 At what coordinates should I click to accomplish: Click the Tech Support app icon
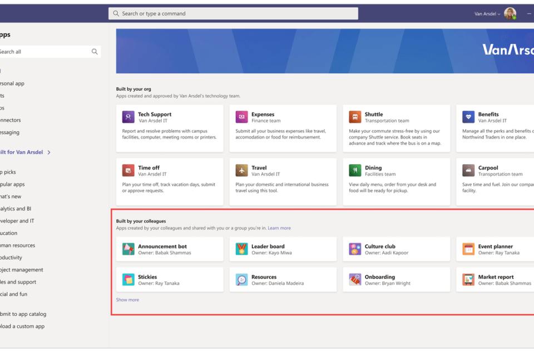click(x=128, y=117)
